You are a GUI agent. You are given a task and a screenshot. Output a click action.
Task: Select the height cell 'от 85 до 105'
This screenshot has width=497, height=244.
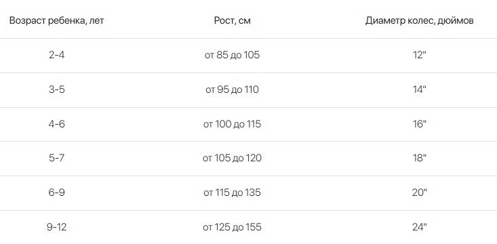click(232, 55)
